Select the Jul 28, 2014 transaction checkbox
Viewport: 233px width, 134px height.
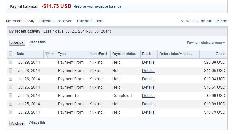11,71
